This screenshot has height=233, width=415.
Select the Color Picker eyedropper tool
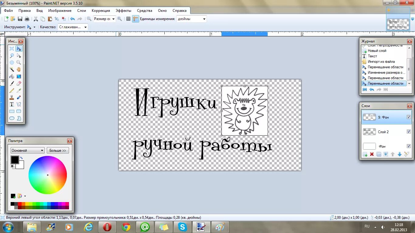tap(19, 90)
